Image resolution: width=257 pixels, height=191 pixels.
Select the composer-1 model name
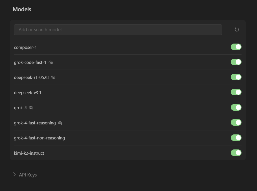[25, 47]
